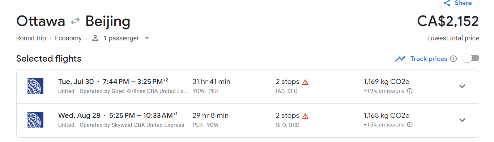Image resolution: width=494 pixels, height=142 pixels.
Task: Open the passenger count dropdown arrow
Action: point(147,38)
